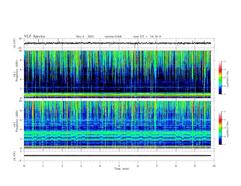Click the "Time (min)" axis label
The width and height of the screenshot is (241, 186).
coord(122,169)
